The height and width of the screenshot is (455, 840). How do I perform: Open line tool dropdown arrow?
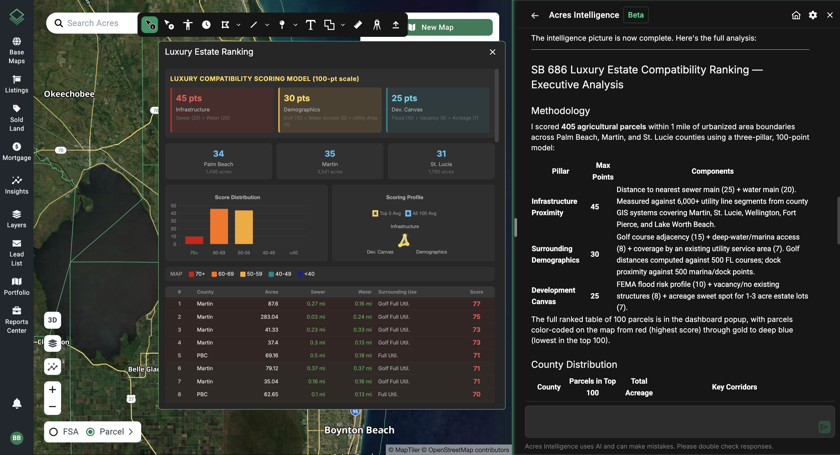click(x=267, y=25)
